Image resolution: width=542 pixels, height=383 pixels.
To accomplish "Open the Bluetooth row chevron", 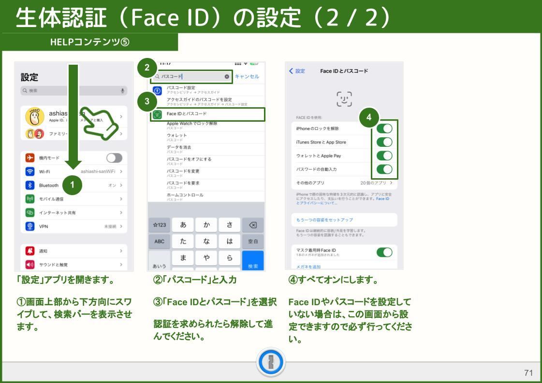I will click(121, 185).
